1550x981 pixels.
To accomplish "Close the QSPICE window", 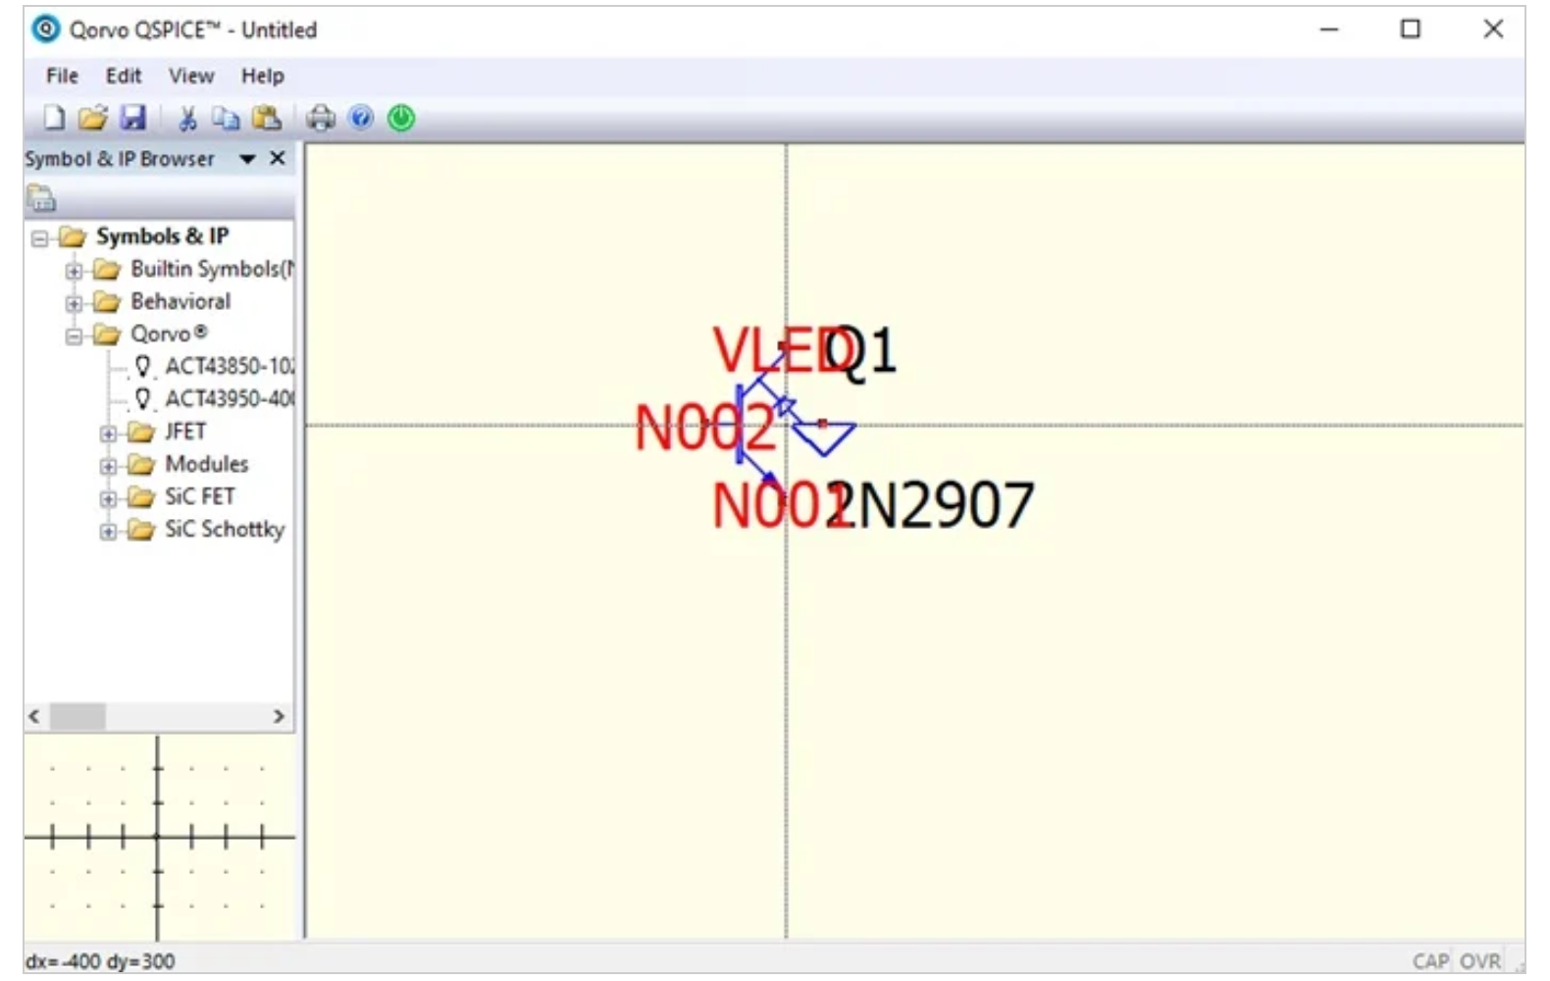I will coord(1493,29).
